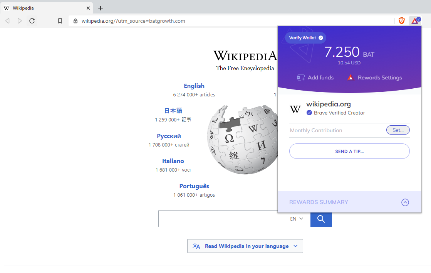Click the Brave Rewards BAT triangle icon
The width and height of the screenshot is (431, 273).
(x=415, y=21)
